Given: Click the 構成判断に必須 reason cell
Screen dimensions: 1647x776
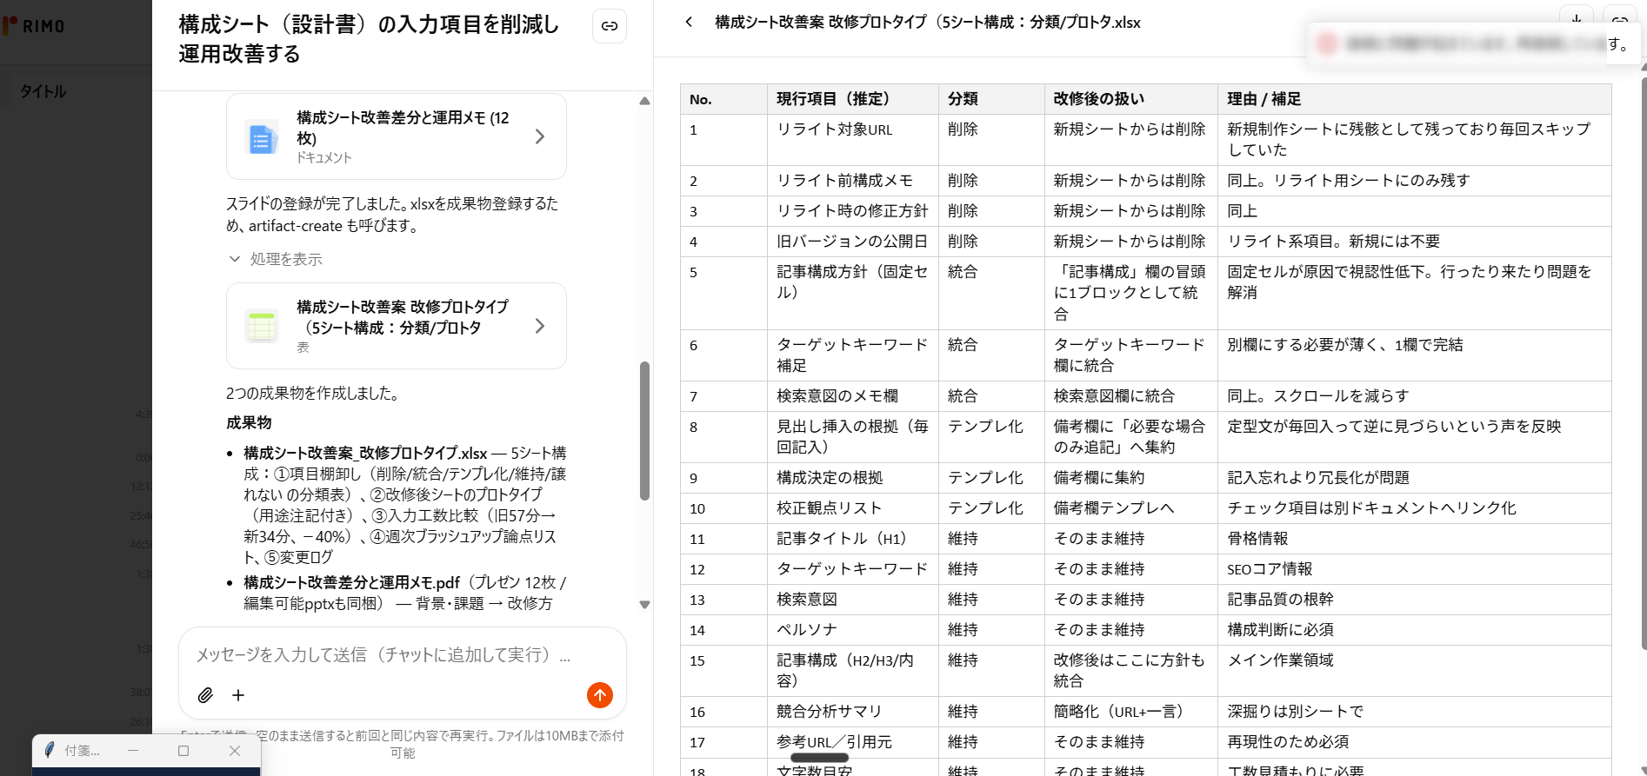Looking at the screenshot, I should 1414,630.
